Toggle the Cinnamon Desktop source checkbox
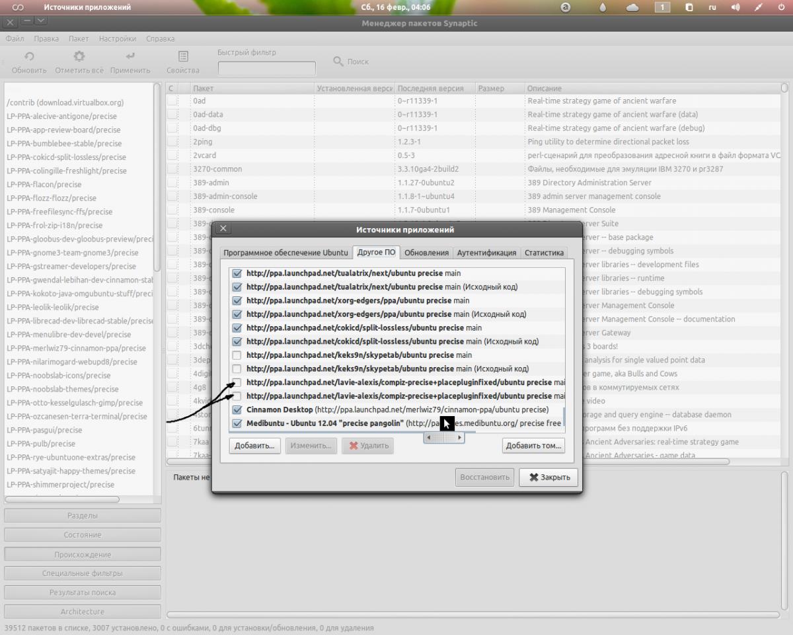The image size is (793, 635). coord(237,409)
